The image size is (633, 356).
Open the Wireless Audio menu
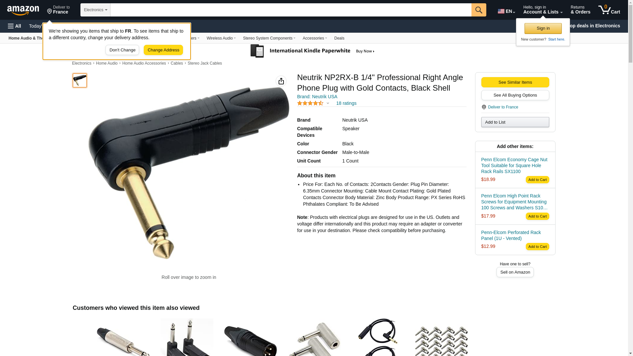pyautogui.click(x=221, y=38)
